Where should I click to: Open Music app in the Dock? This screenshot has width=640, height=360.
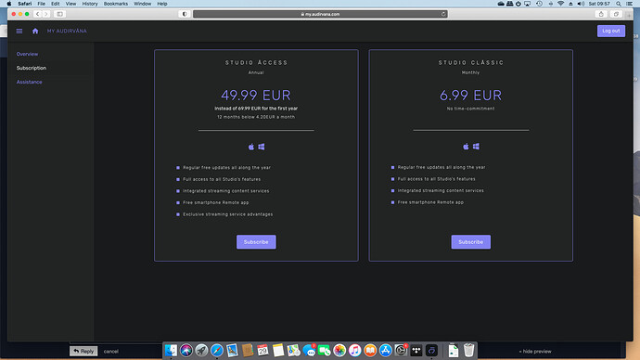pos(354,350)
